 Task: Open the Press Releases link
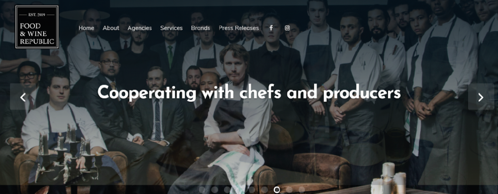239,28
